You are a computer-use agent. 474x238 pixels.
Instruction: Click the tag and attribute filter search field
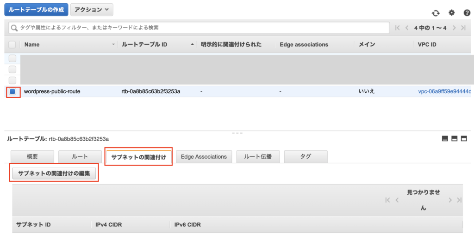pyautogui.click(x=199, y=28)
